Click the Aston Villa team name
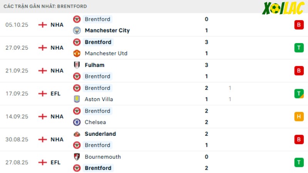This screenshot has height=173, width=308. [99, 99]
